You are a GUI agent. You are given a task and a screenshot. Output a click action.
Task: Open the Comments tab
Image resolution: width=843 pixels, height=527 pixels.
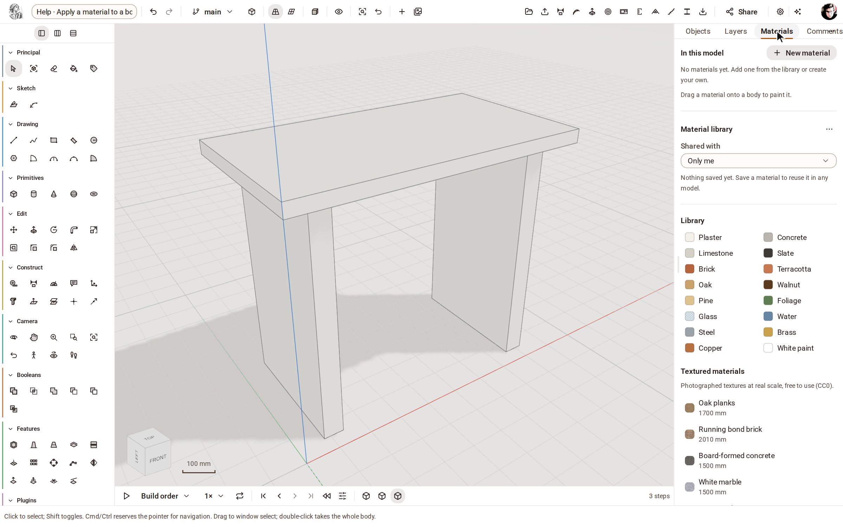pyautogui.click(x=824, y=31)
